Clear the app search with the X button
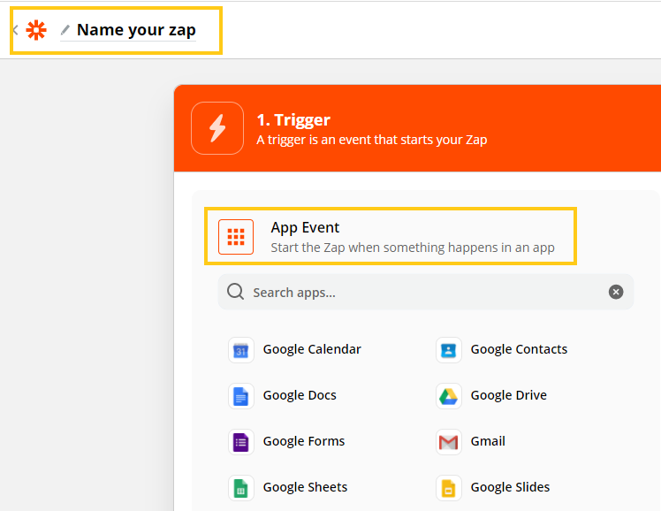The height and width of the screenshot is (511, 661). (616, 292)
